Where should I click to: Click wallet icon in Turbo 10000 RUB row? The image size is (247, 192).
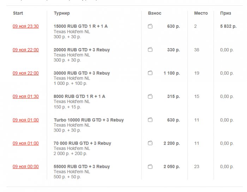[150, 120]
